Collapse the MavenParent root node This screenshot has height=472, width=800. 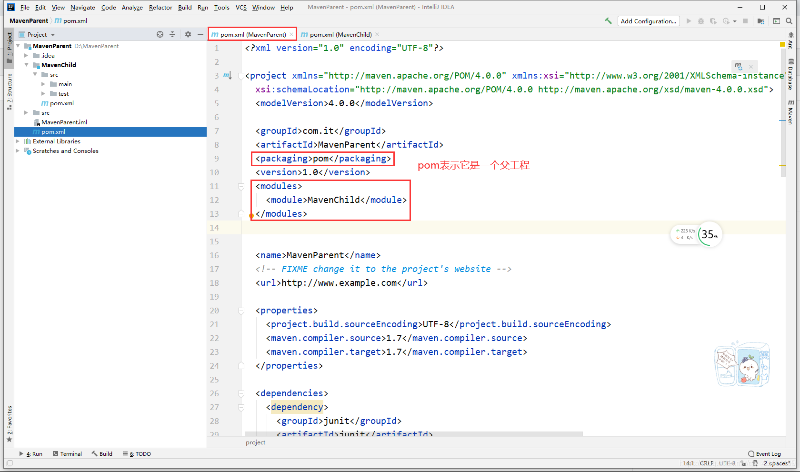(x=18, y=46)
